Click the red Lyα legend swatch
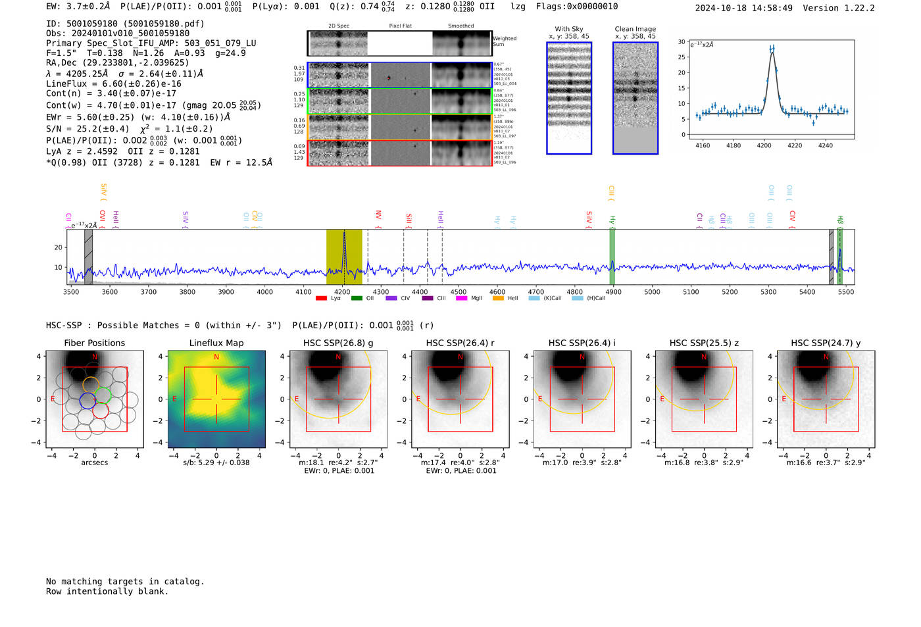Viewport: 921px width, 627px height. click(x=321, y=299)
